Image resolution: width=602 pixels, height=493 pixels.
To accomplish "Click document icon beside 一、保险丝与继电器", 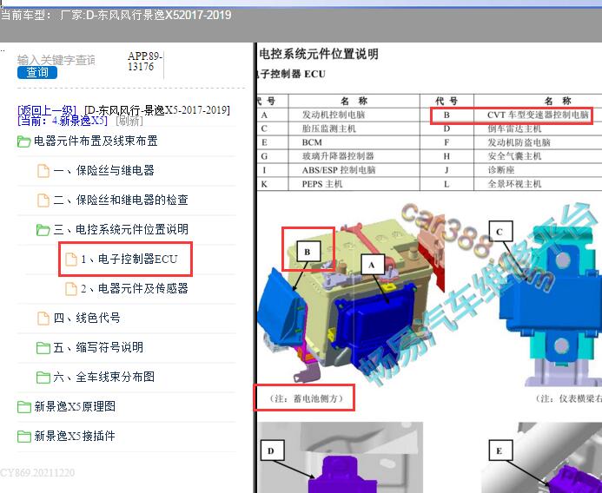I will [x=43, y=171].
